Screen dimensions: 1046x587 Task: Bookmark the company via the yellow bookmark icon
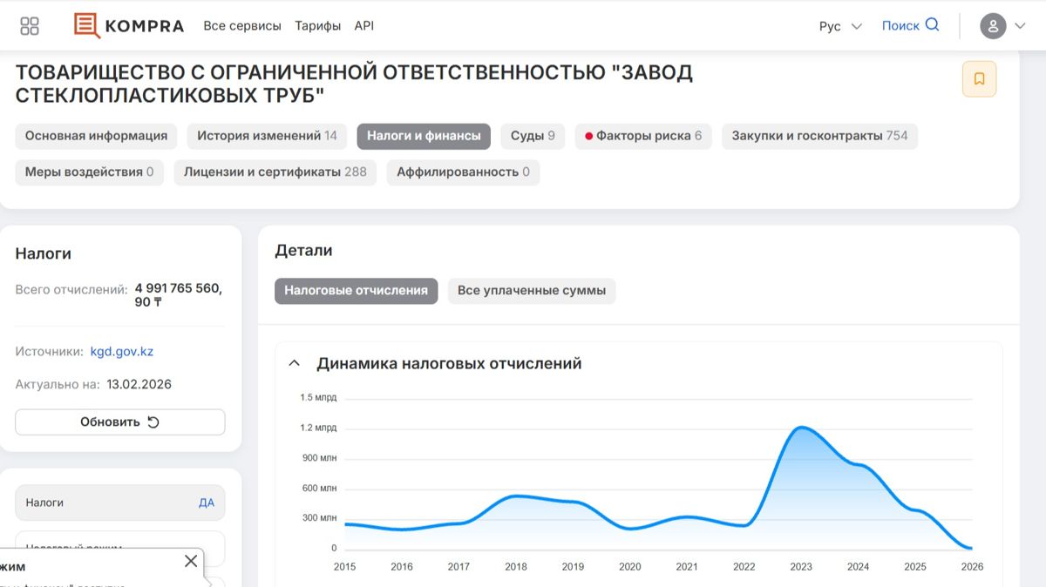[980, 78]
